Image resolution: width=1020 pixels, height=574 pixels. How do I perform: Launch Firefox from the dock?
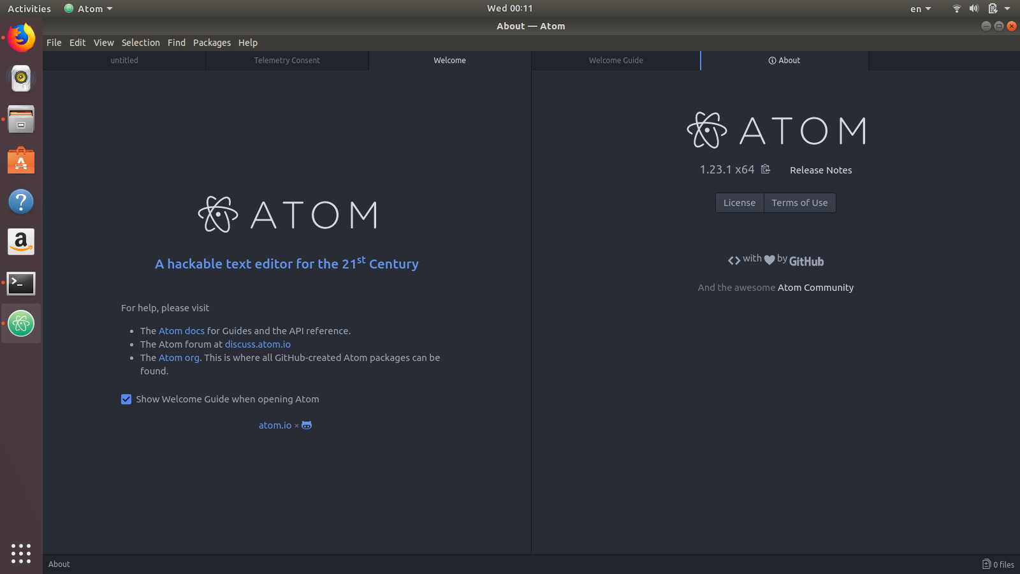[x=21, y=38]
